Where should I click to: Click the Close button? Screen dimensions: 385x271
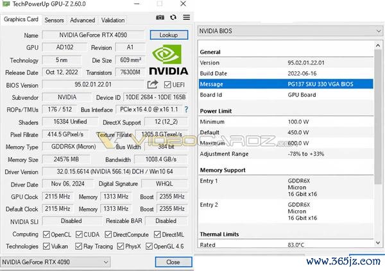tap(173, 262)
